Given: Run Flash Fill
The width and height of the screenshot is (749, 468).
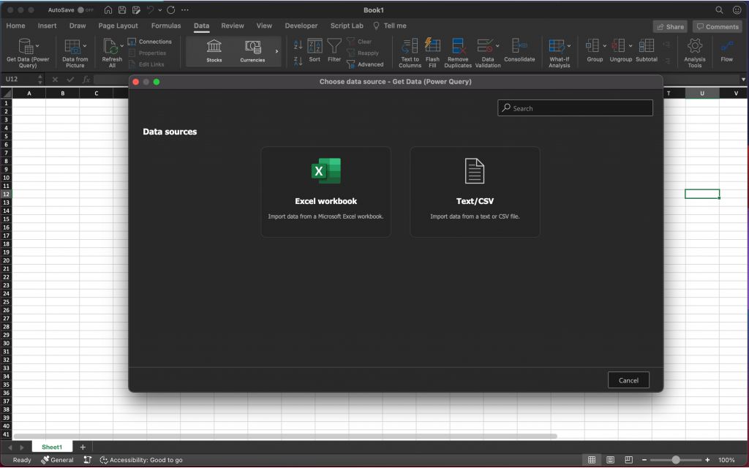Looking at the screenshot, I should [432, 53].
